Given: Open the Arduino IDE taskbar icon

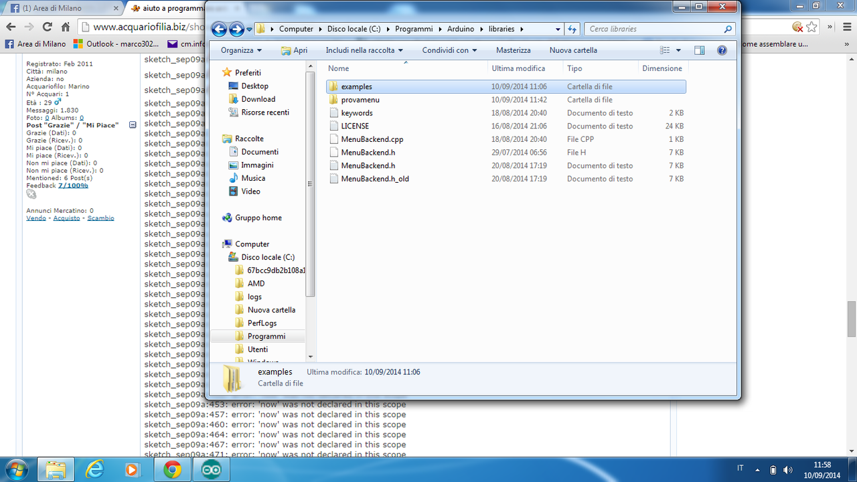Looking at the screenshot, I should coord(212,470).
